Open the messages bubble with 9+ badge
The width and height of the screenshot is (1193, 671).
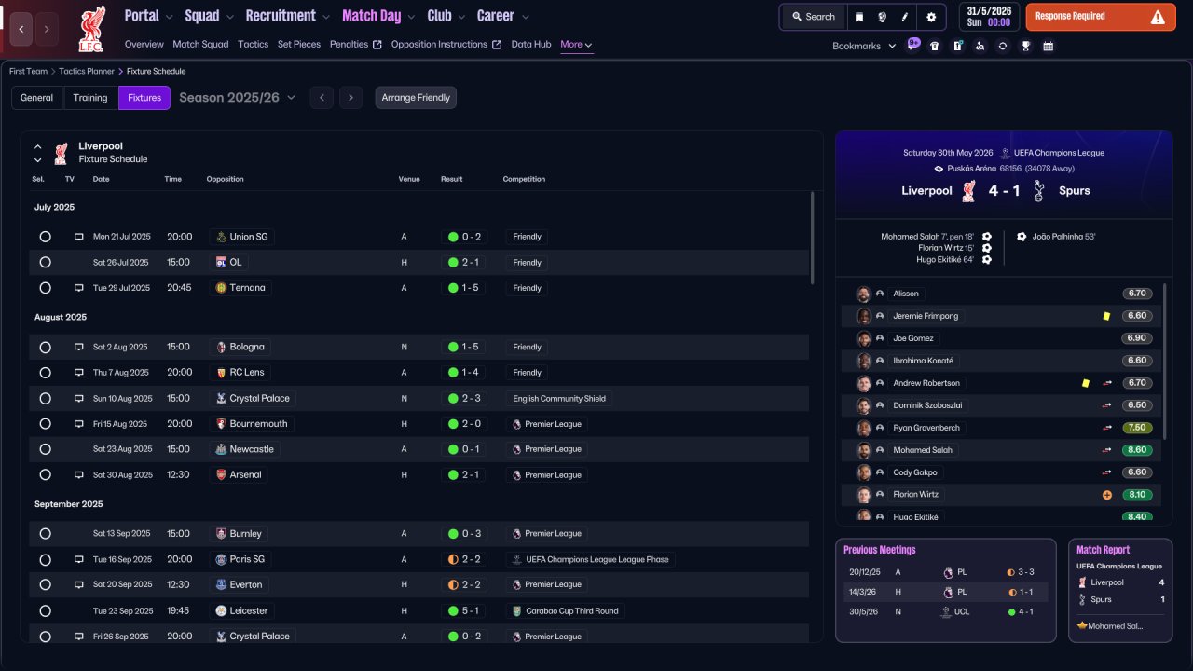913,45
